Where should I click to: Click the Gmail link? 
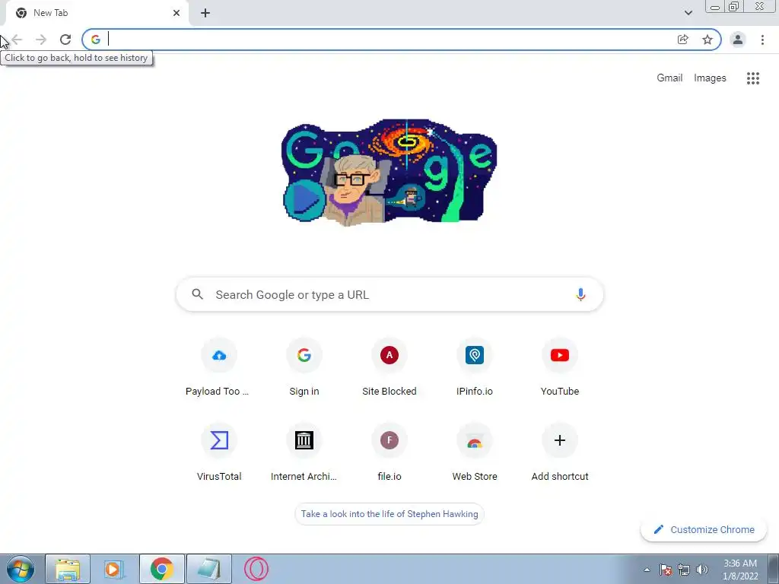click(x=669, y=78)
